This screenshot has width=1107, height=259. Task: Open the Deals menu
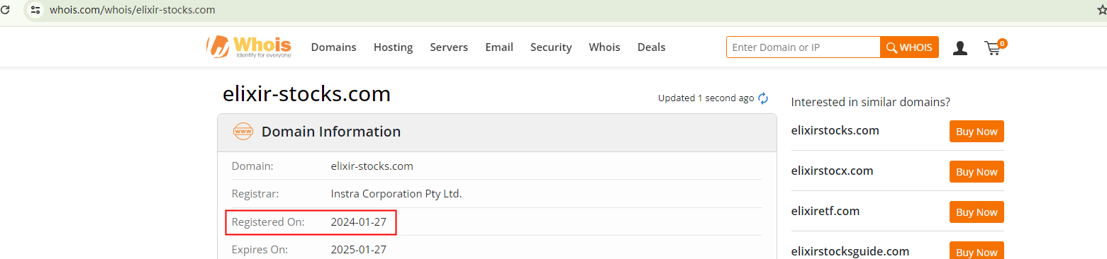(x=651, y=47)
